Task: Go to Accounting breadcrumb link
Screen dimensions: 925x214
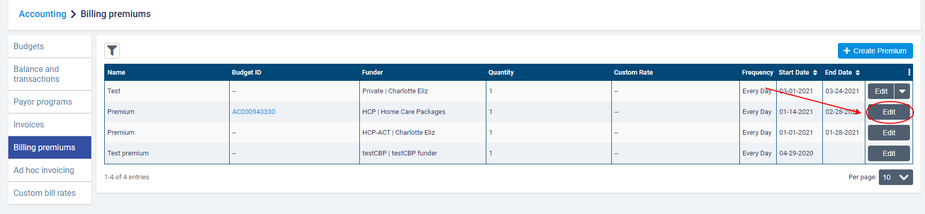Action: [x=43, y=14]
